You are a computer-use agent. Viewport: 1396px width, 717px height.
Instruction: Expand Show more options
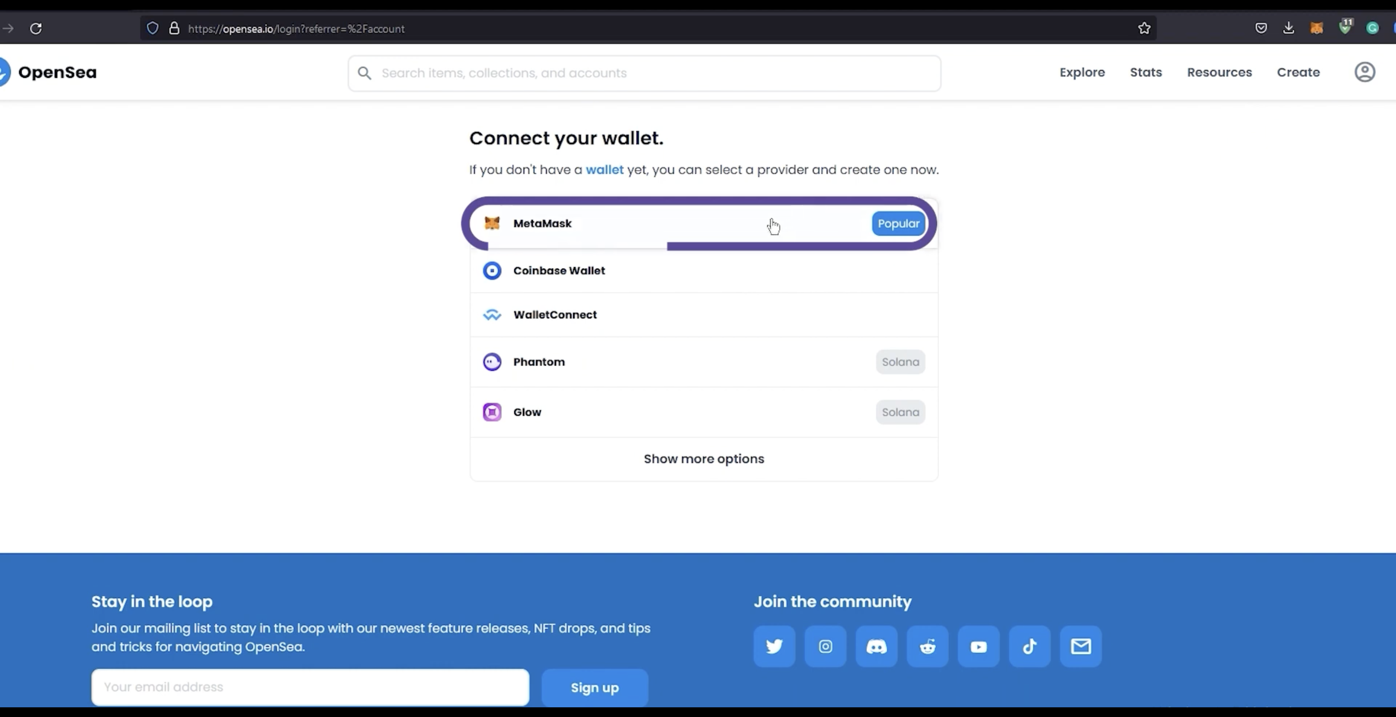pos(704,459)
